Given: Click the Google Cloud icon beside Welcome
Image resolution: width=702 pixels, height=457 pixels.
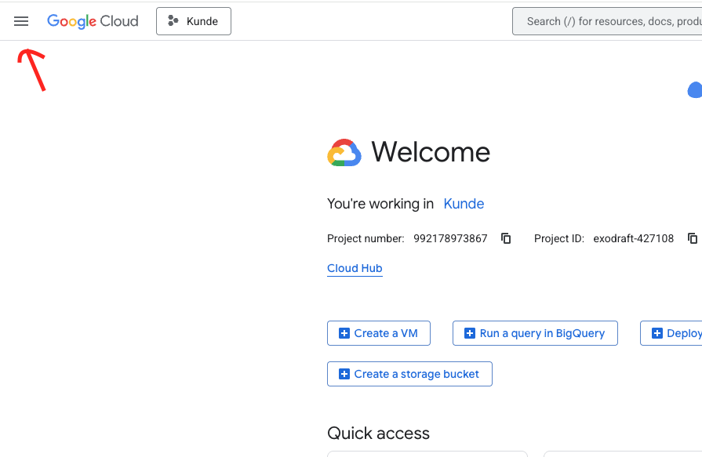Looking at the screenshot, I should point(344,152).
